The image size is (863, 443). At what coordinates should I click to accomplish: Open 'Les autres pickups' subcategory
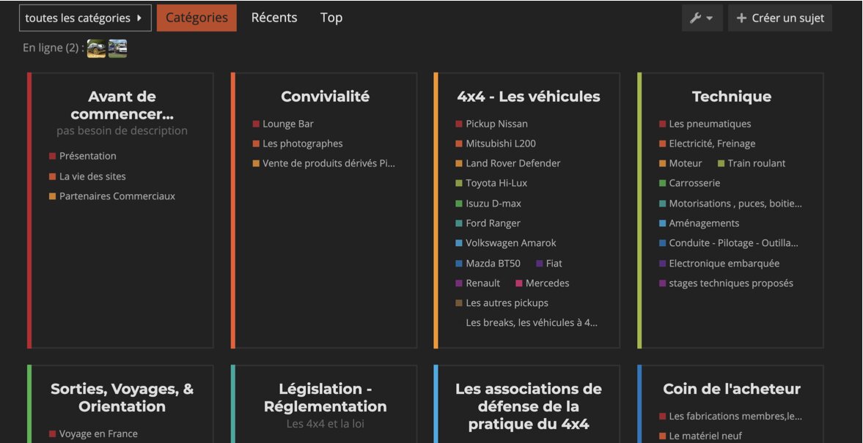pos(502,303)
